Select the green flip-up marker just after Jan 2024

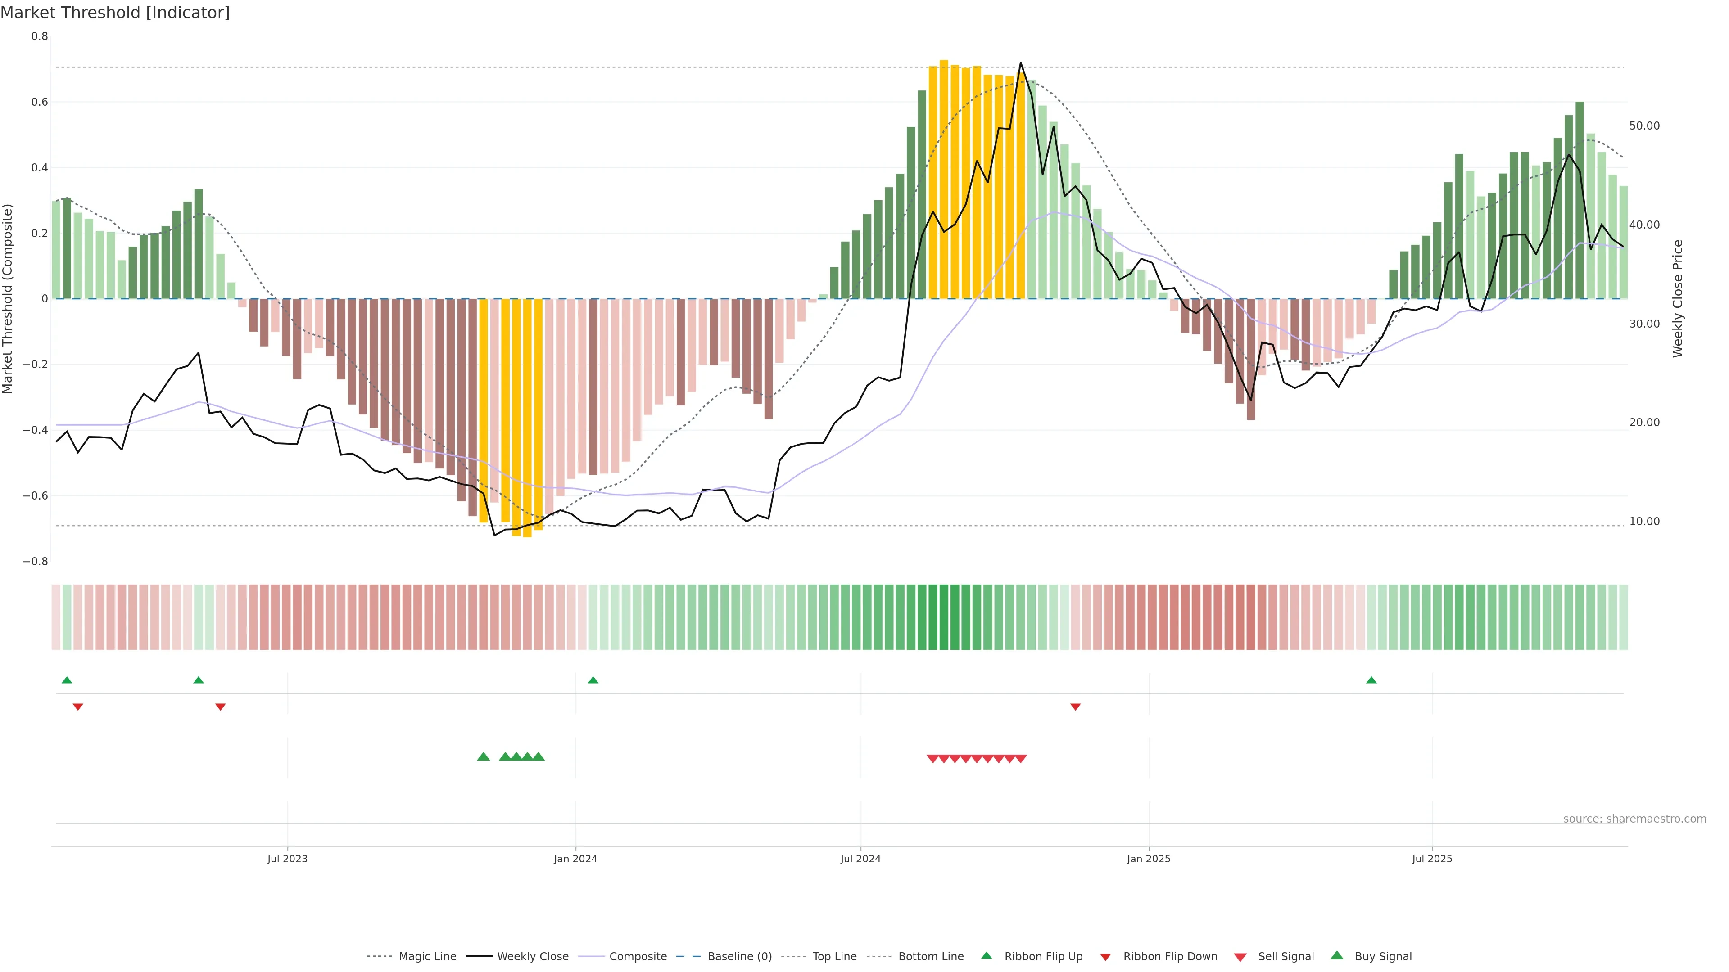[x=593, y=680]
